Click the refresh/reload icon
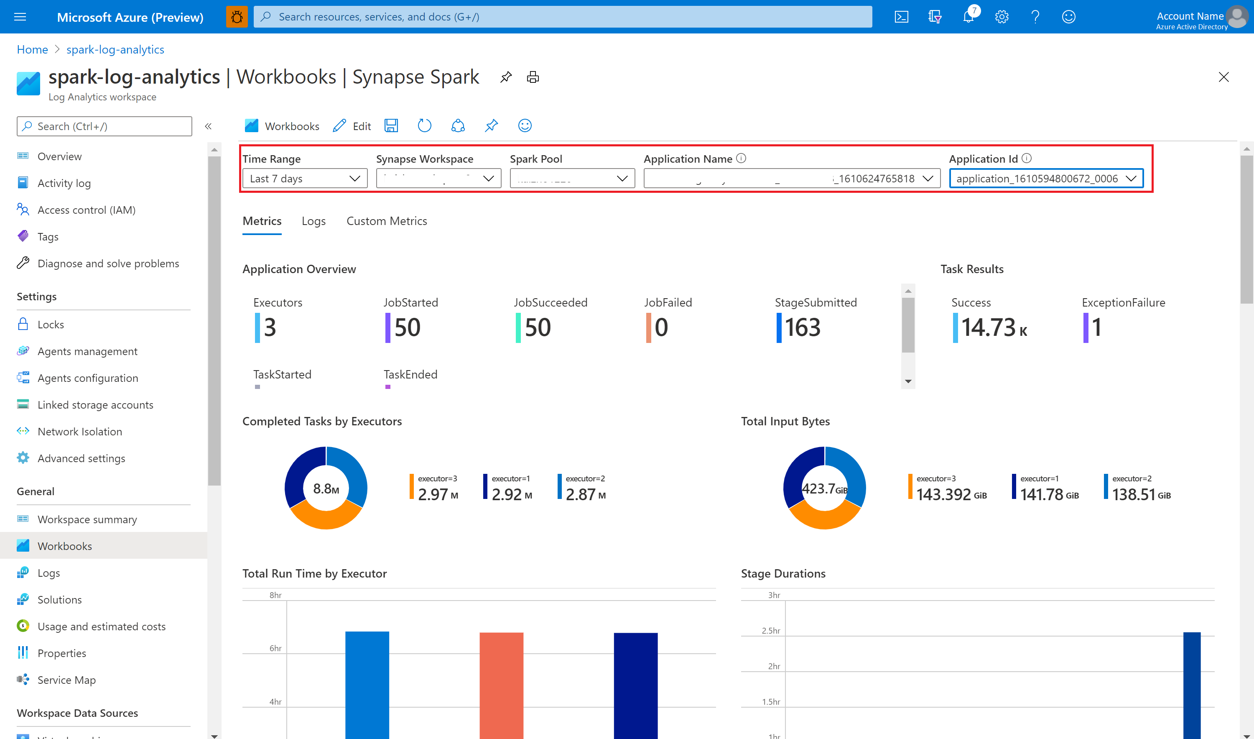Viewport: 1254px width, 739px height. pos(426,126)
